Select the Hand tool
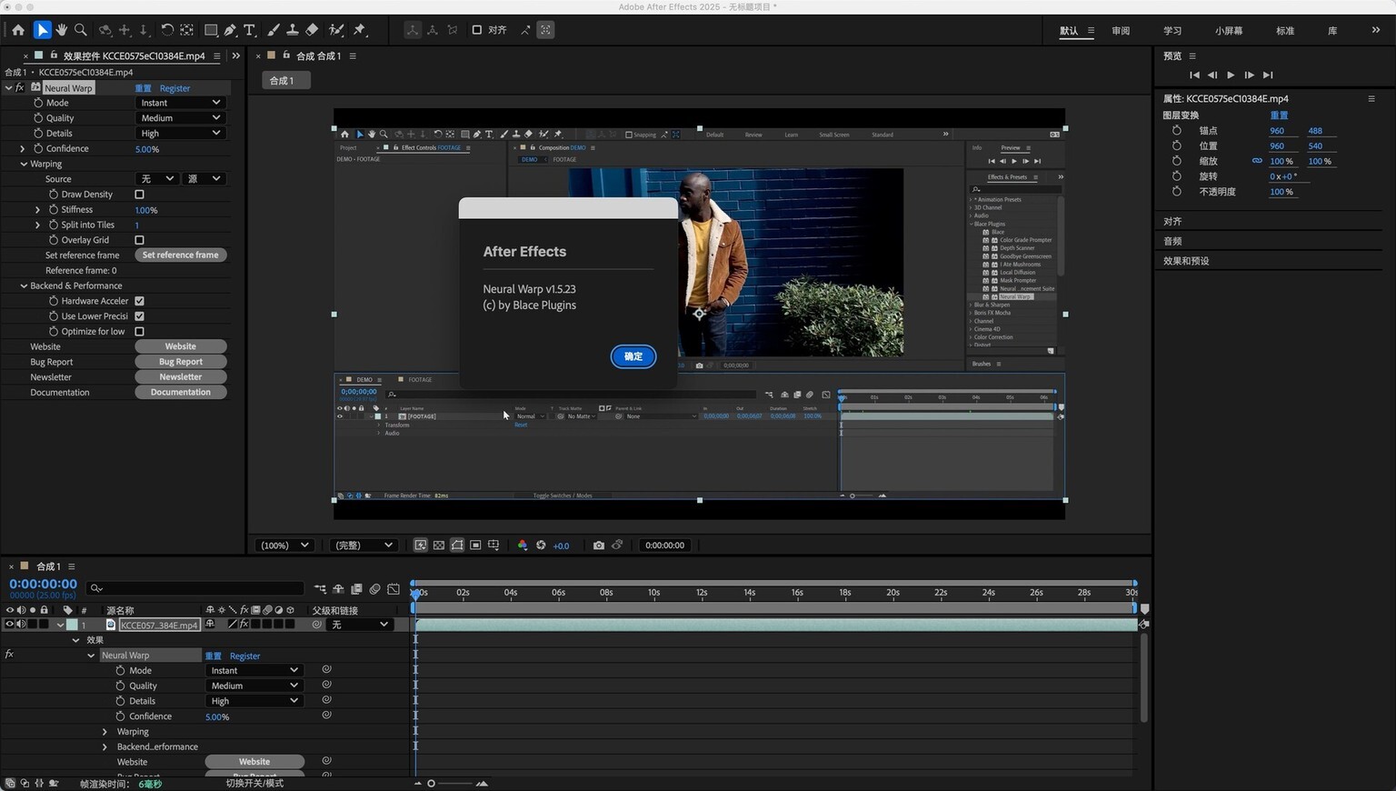1396x791 pixels. 62,30
